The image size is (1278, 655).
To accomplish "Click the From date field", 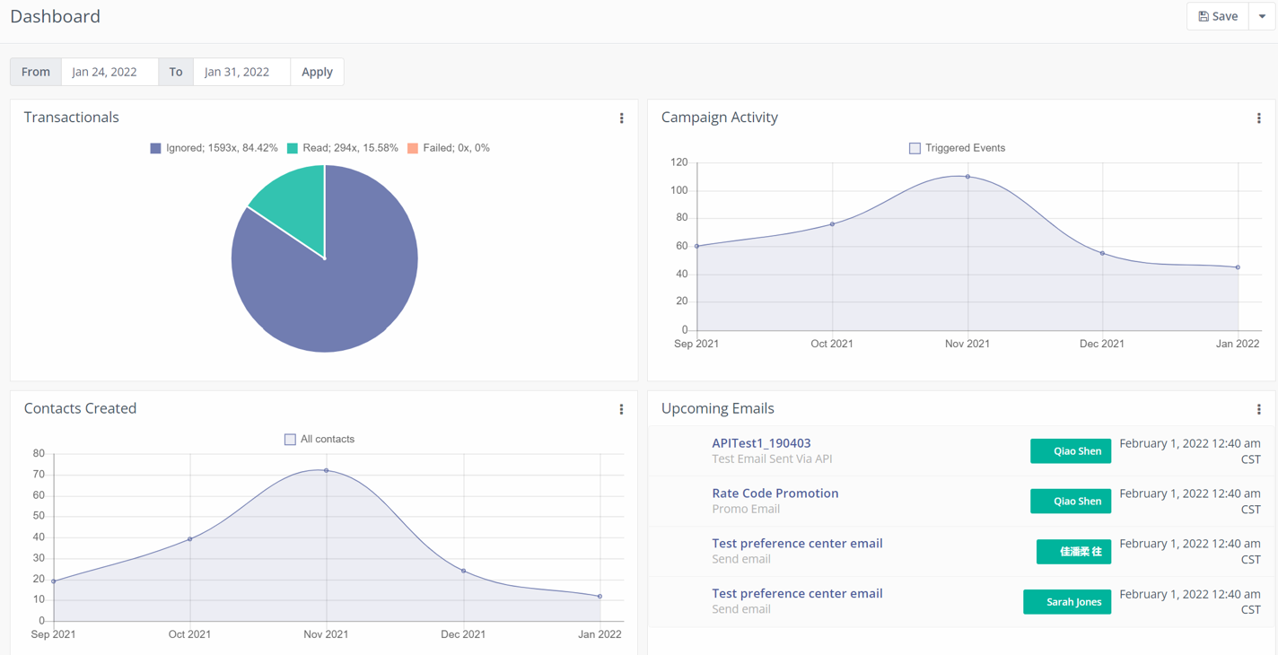I will tap(109, 72).
